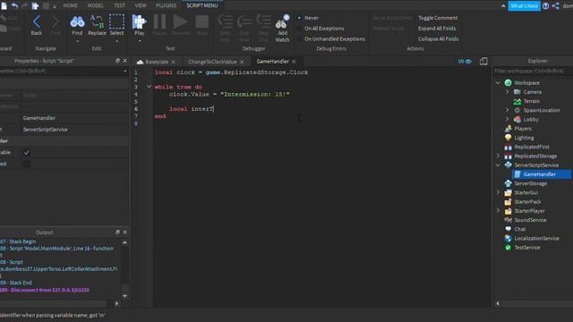Expand the Camera node

[x=508, y=92]
